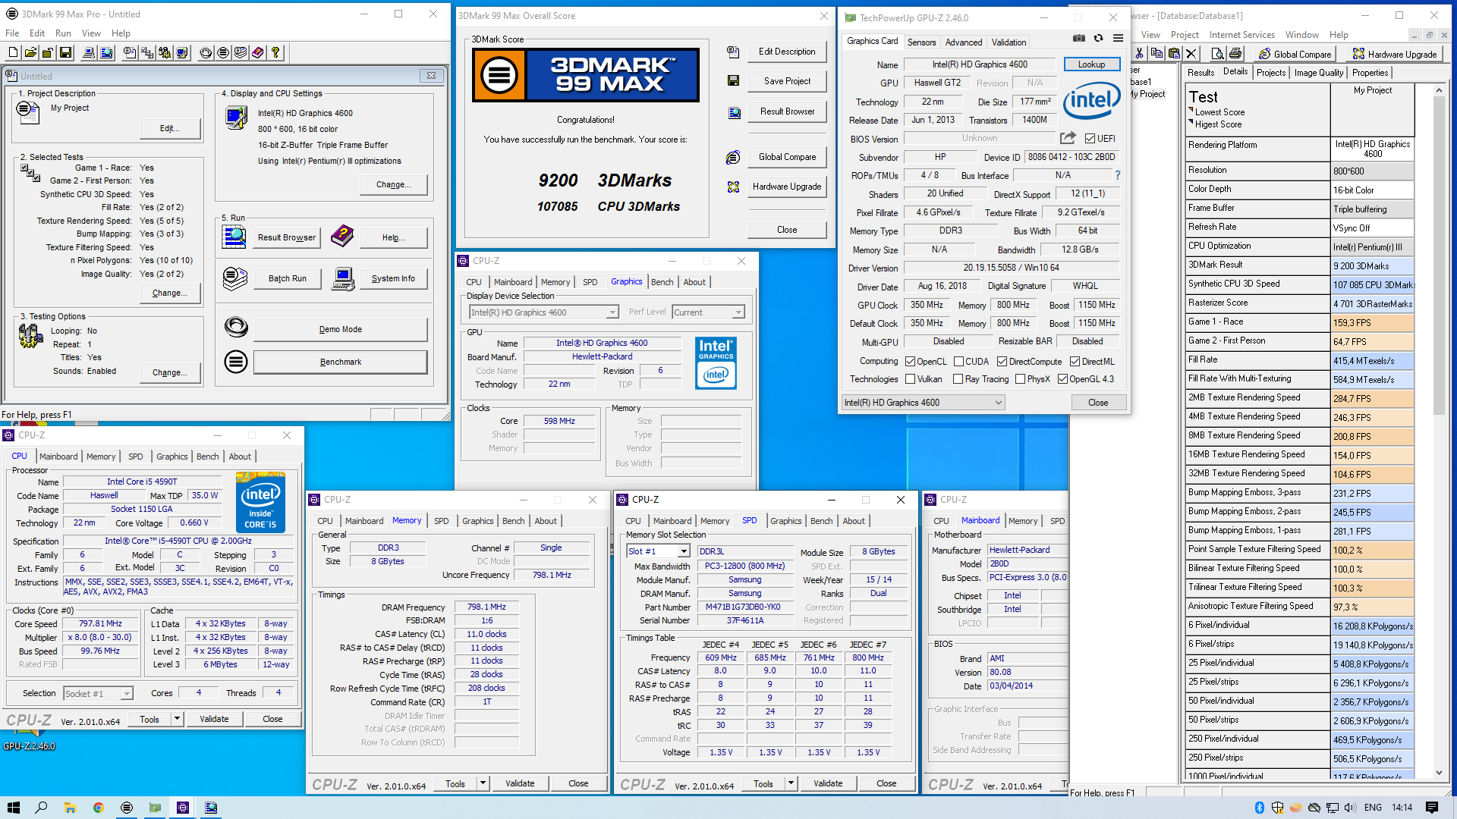1457x819 pixels.
Task: Toggle the OpenGL 4.3 checkbox
Action: click(1062, 379)
